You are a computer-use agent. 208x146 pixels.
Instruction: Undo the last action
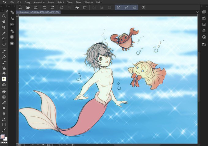click(45, 7)
